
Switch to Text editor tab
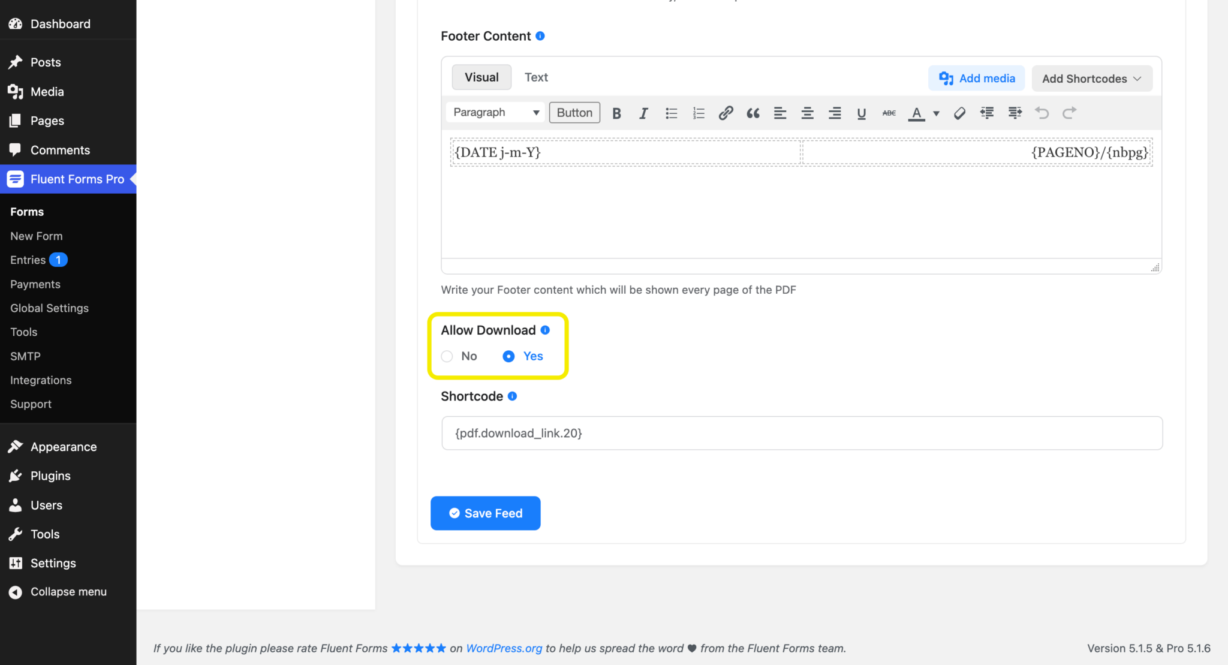point(536,77)
